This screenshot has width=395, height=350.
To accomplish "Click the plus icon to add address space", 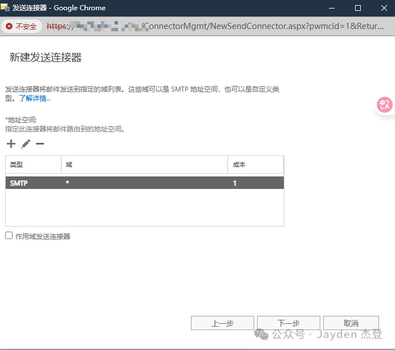I will 11,144.
